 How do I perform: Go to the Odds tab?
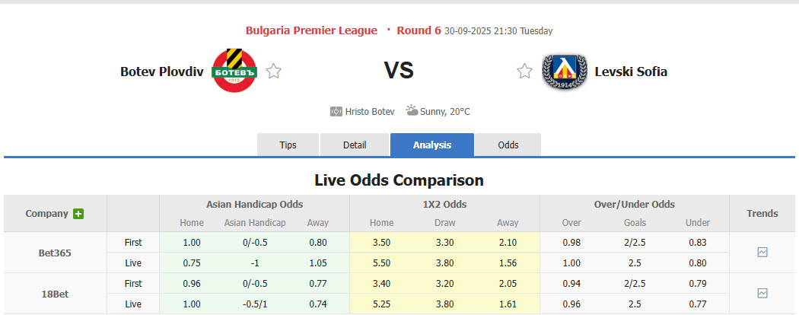point(508,145)
